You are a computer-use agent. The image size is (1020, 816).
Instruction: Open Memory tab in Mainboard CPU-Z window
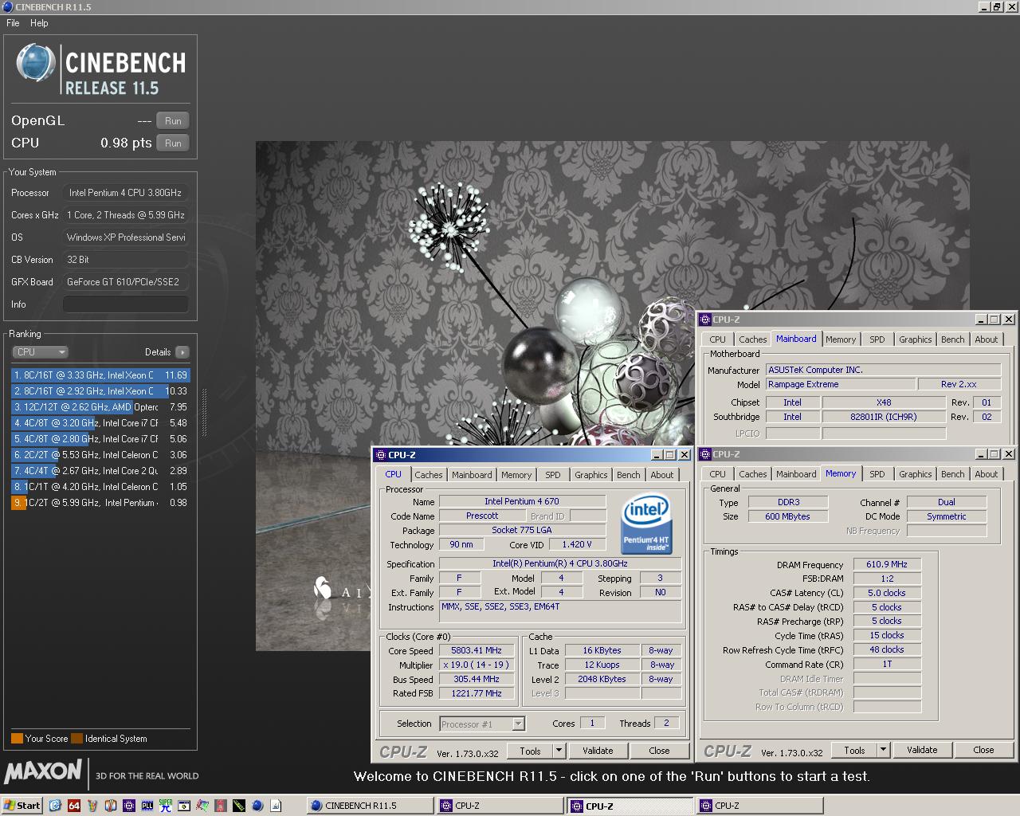coord(841,339)
